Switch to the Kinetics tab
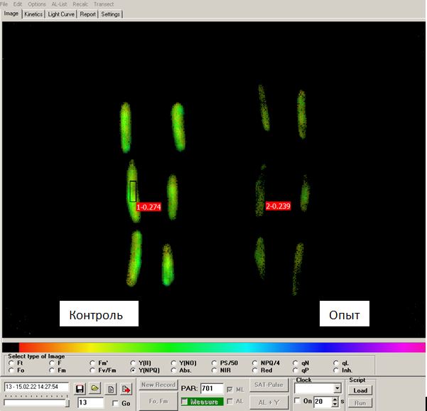Screen dimensions: 427x411 pyautogui.click(x=33, y=14)
